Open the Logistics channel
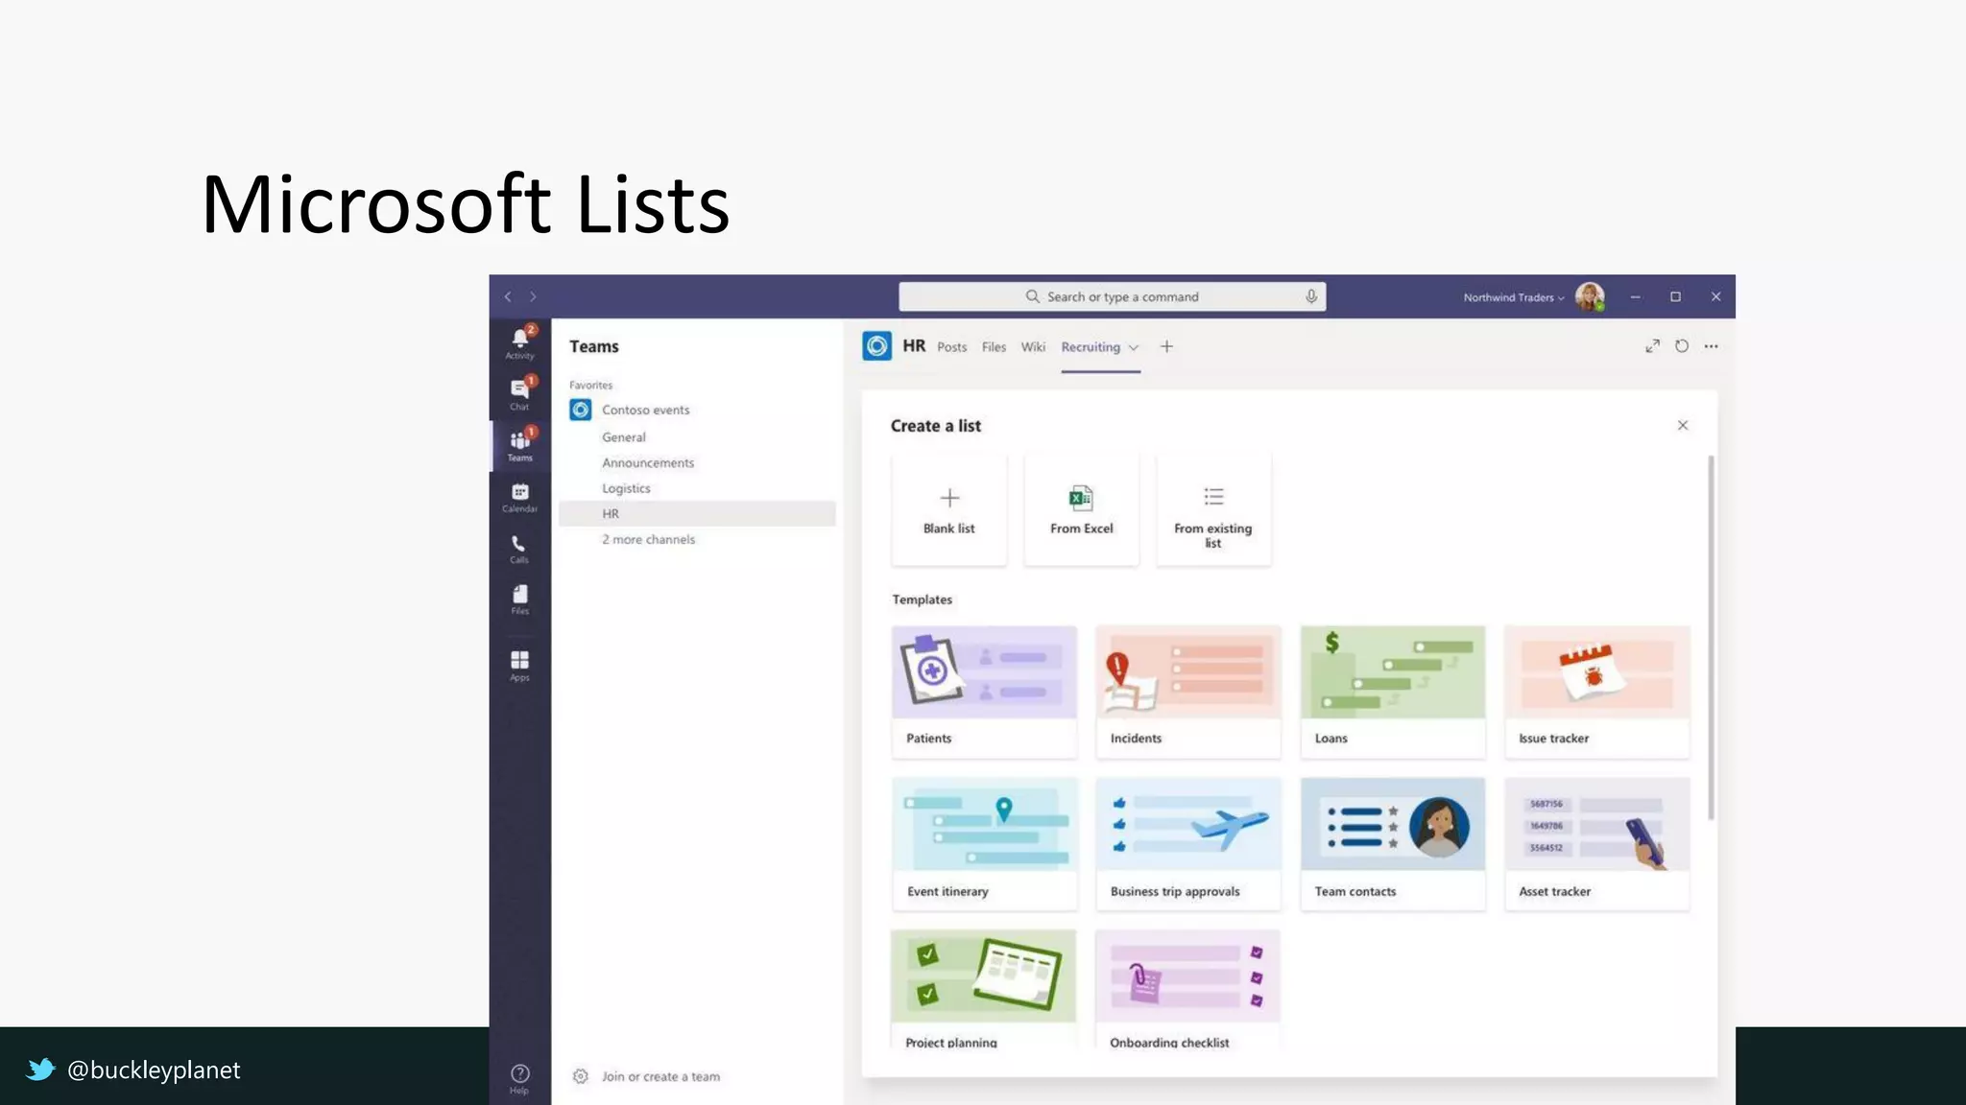1966x1105 pixels. 626,488
